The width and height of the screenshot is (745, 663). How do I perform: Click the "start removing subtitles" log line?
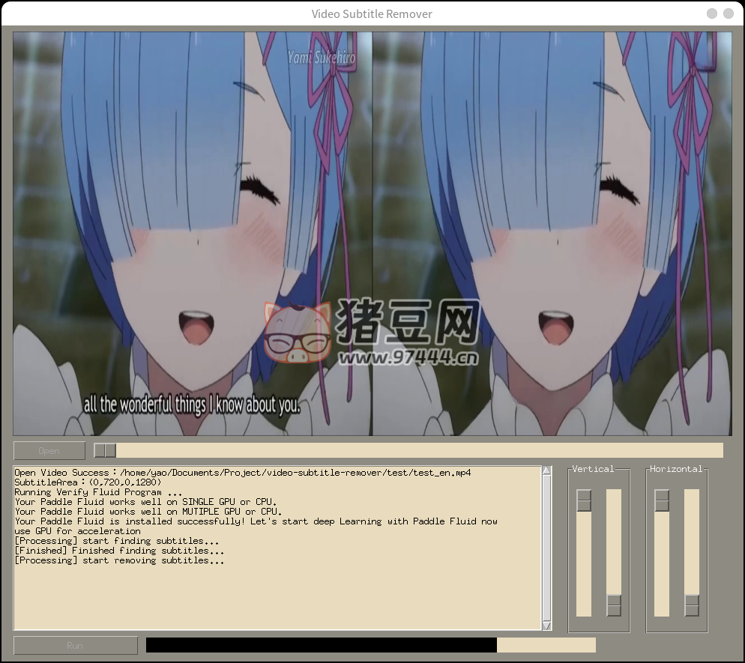[119, 560]
